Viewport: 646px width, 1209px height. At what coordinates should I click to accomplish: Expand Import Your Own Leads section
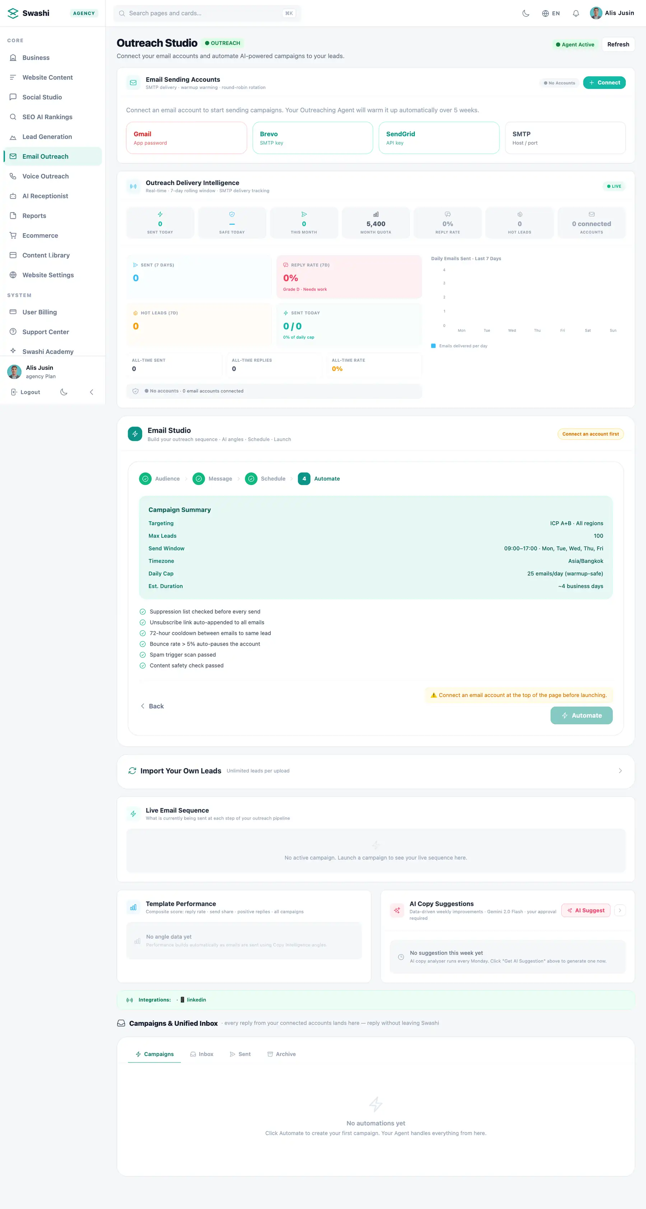pyautogui.click(x=375, y=771)
